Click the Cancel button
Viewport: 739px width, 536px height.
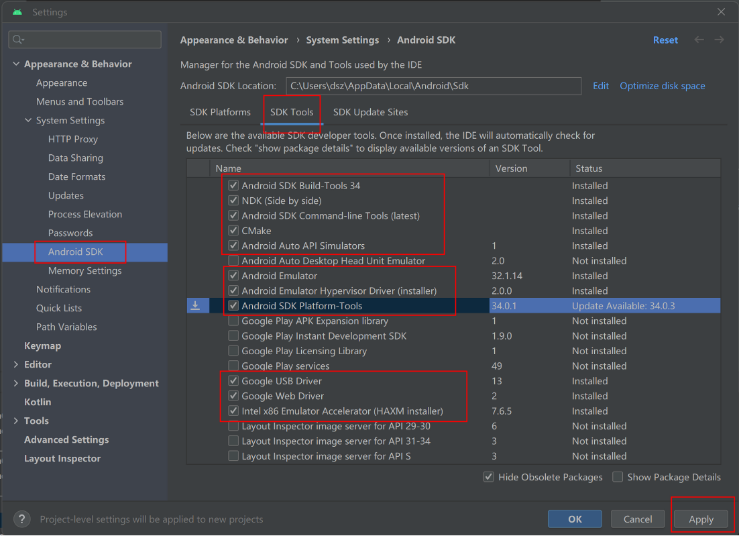click(x=638, y=519)
